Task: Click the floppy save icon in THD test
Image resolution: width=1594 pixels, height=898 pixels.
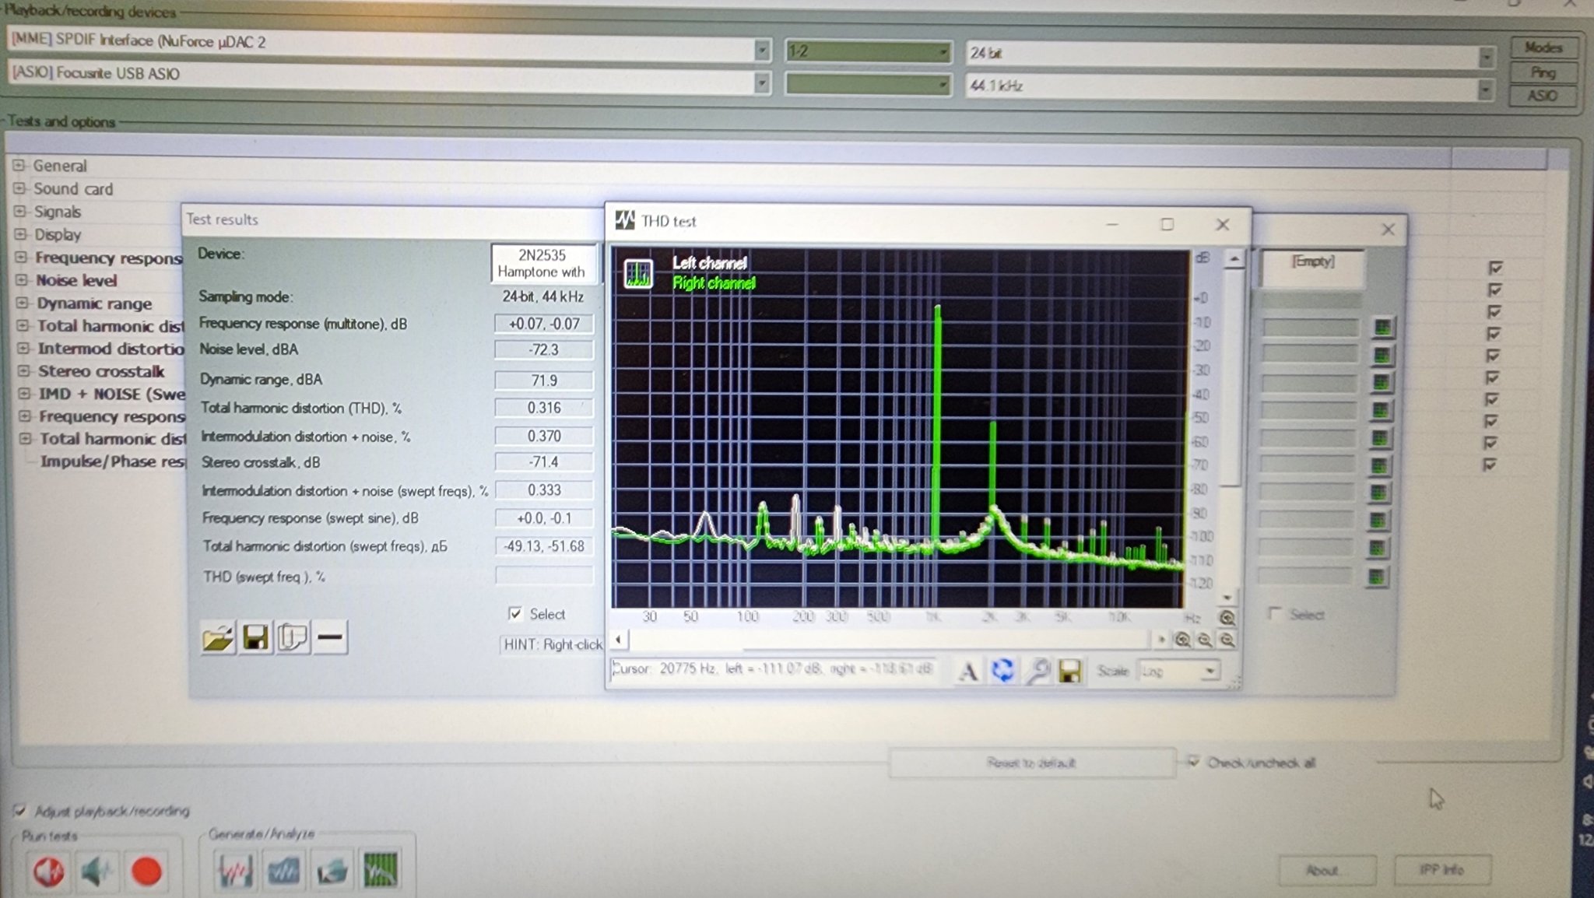Action: click(x=1070, y=671)
